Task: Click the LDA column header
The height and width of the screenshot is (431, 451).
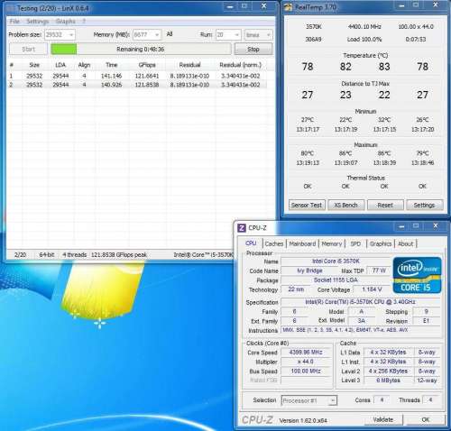Action: click(60, 65)
